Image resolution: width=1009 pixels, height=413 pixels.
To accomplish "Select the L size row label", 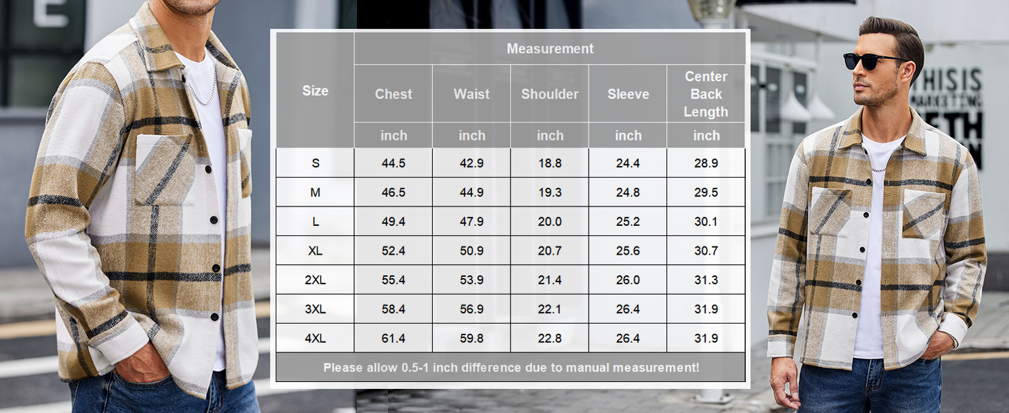I will click(315, 222).
